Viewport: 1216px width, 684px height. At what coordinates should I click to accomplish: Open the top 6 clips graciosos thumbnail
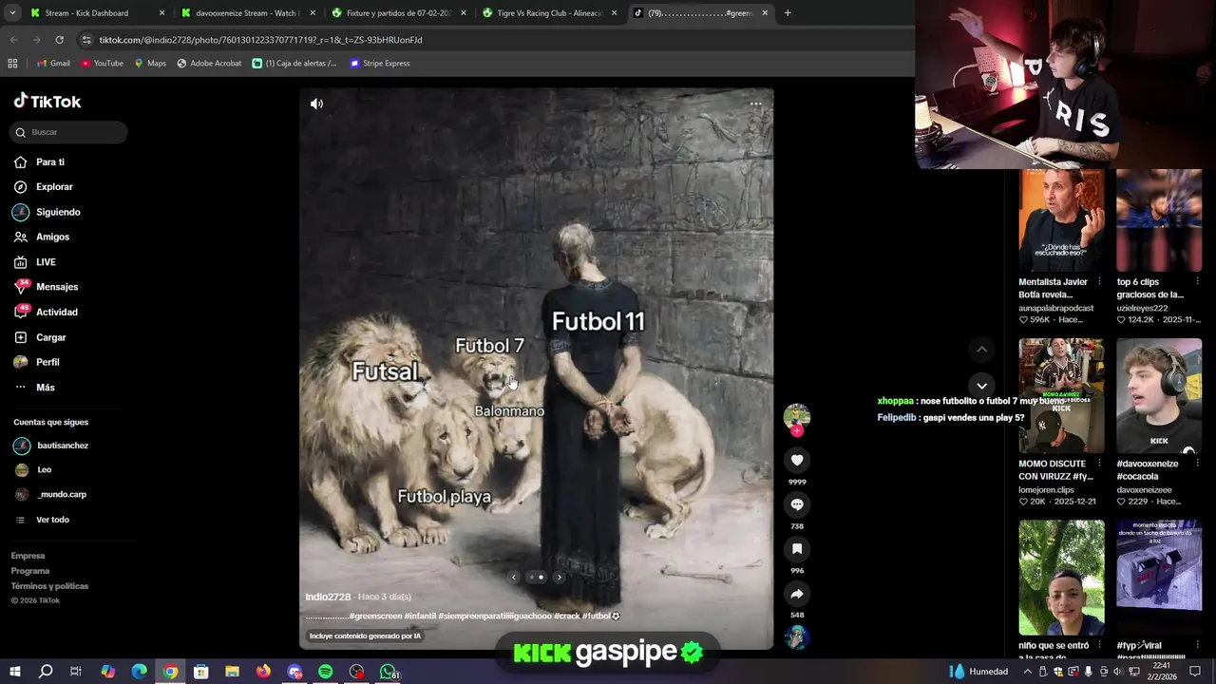(1159, 220)
